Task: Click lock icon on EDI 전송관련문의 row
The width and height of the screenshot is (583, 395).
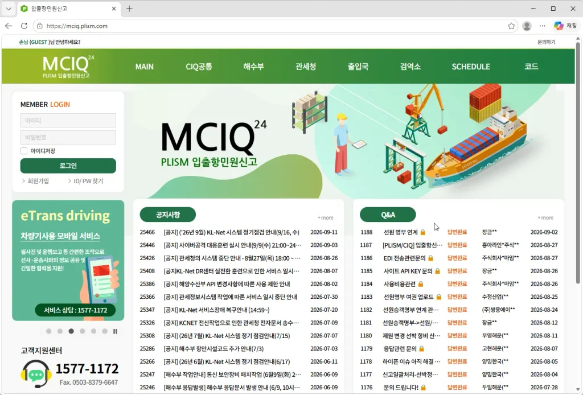Action: (x=430, y=258)
